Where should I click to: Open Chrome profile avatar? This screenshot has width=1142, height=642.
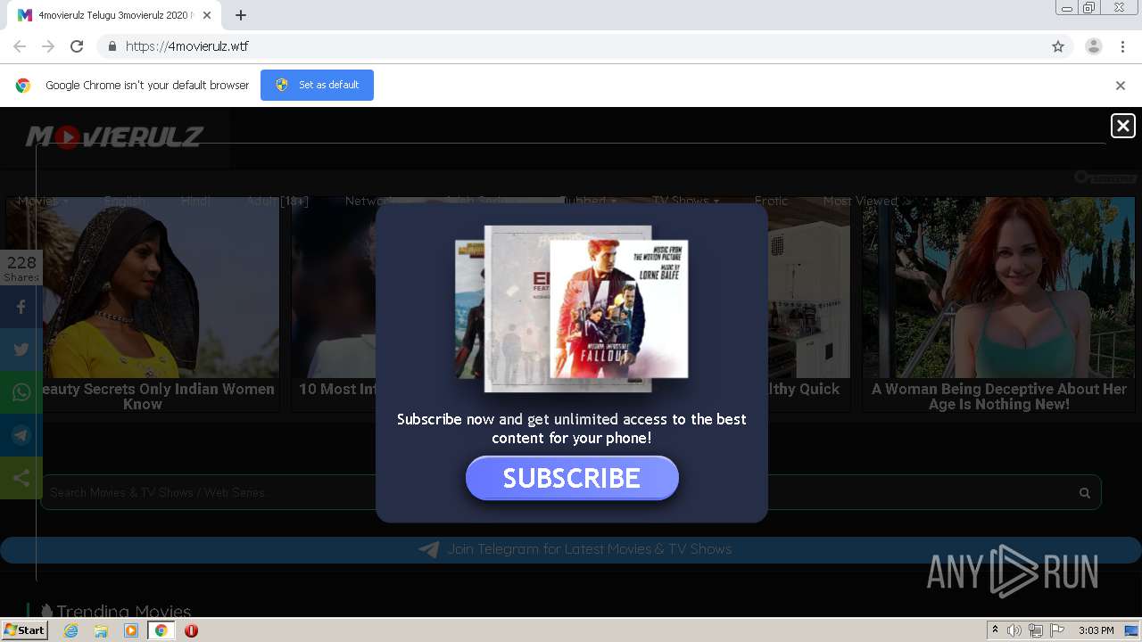pyautogui.click(x=1094, y=46)
